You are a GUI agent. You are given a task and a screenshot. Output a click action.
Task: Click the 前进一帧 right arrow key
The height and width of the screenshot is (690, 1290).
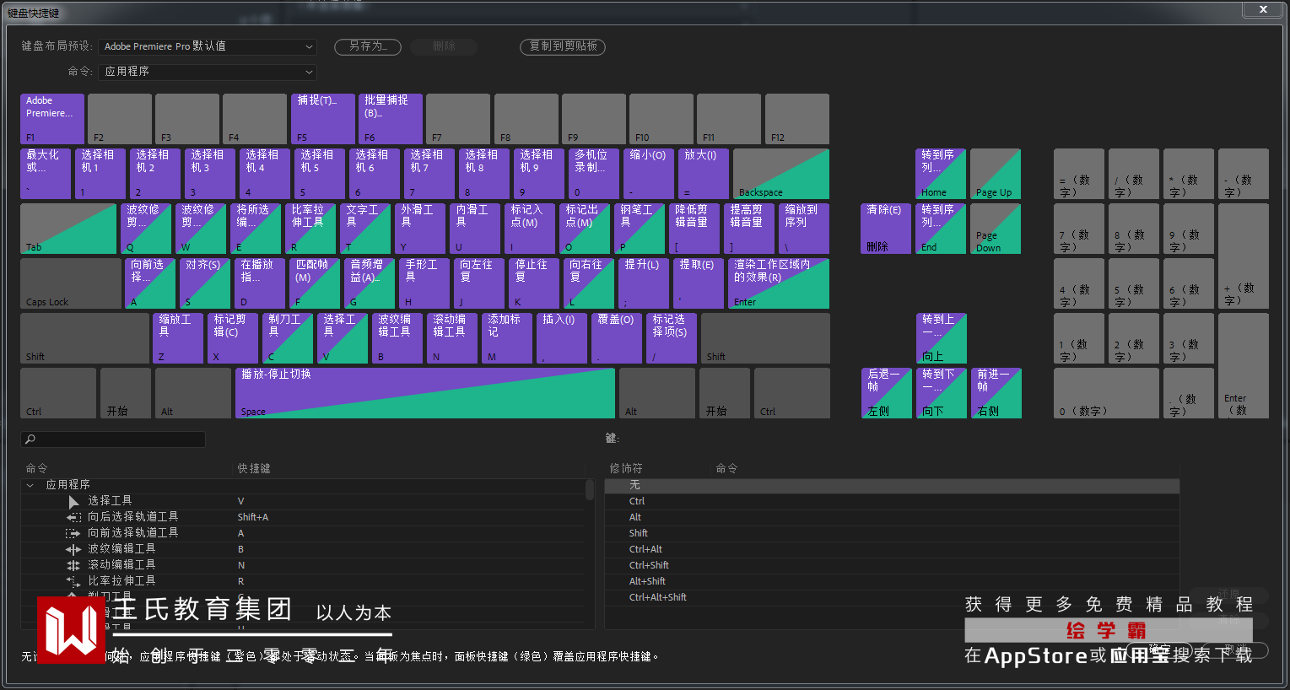996,393
